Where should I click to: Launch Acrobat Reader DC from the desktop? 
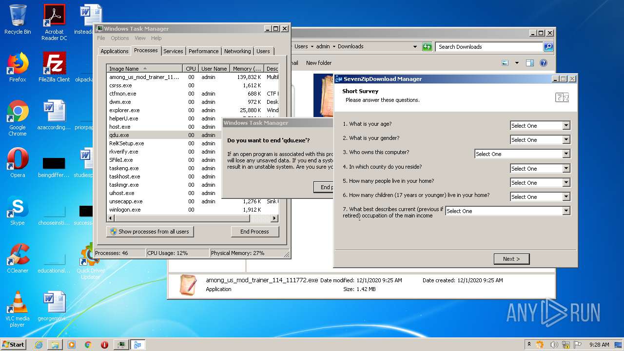click(x=54, y=22)
